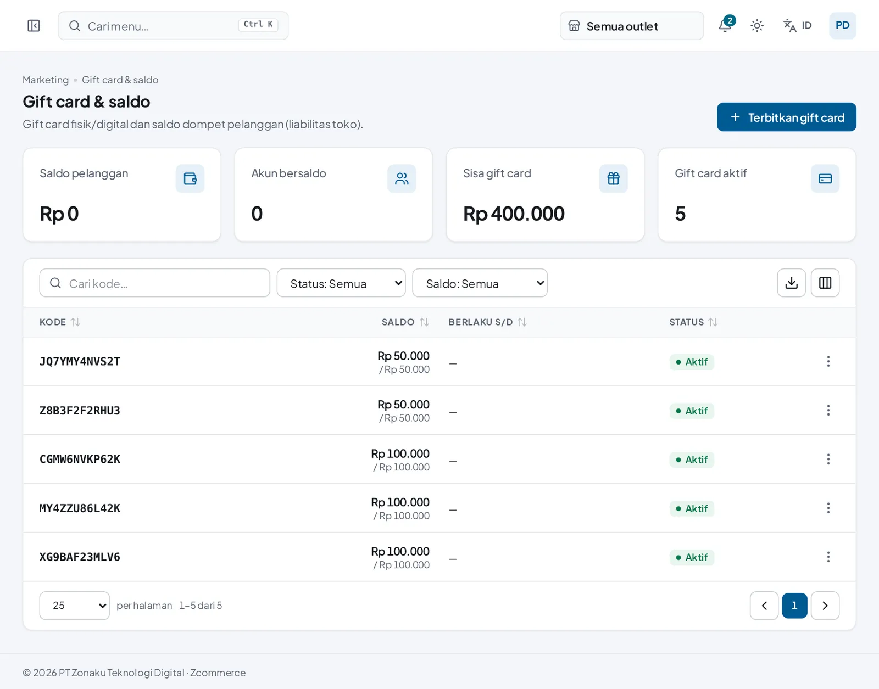Screen dimensions: 879x689
Task: Open the PD profile avatar
Action: coord(842,26)
